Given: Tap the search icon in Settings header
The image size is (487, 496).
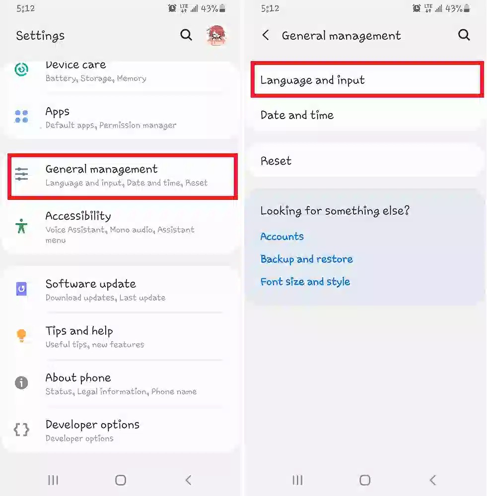Looking at the screenshot, I should point(186,35).
